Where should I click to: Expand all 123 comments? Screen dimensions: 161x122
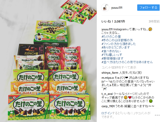point(119,68)
